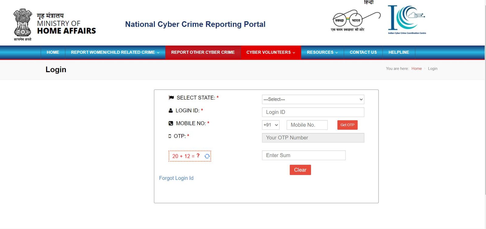Click the flag icon beside Select State
486x229 pixels.
click(171, 98)
